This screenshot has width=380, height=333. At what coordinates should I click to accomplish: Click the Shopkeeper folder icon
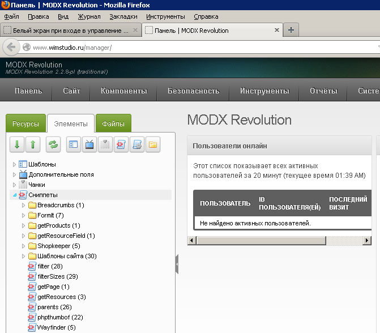pos(32,246)
